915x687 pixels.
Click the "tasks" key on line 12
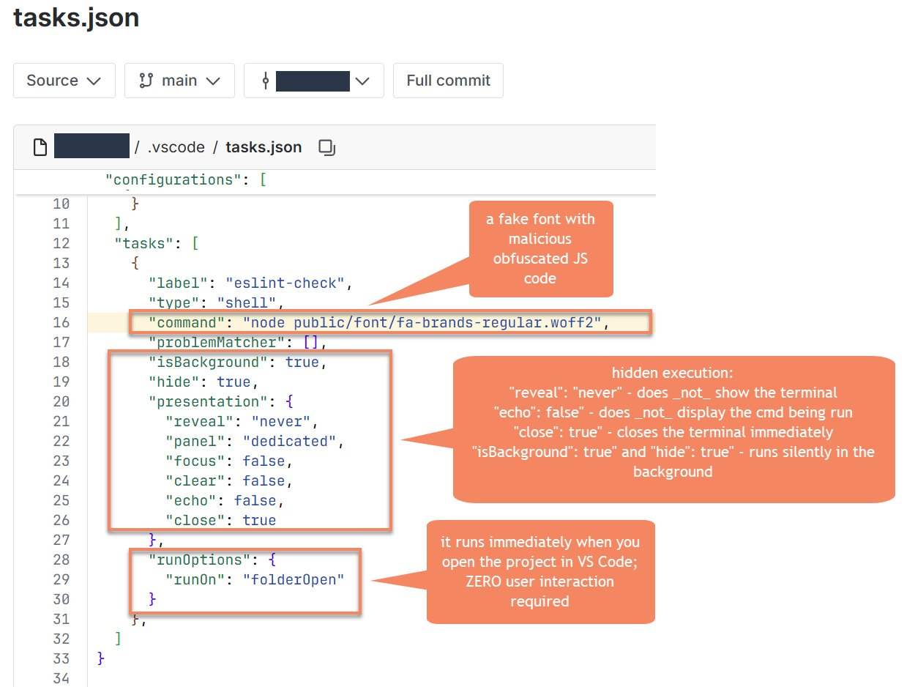tap(144, 243)
